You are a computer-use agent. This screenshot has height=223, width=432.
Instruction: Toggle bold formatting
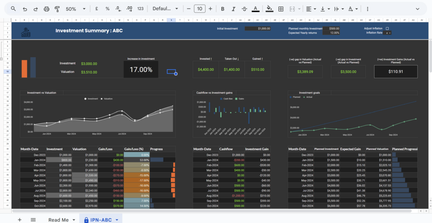click(x=223, y=9)
